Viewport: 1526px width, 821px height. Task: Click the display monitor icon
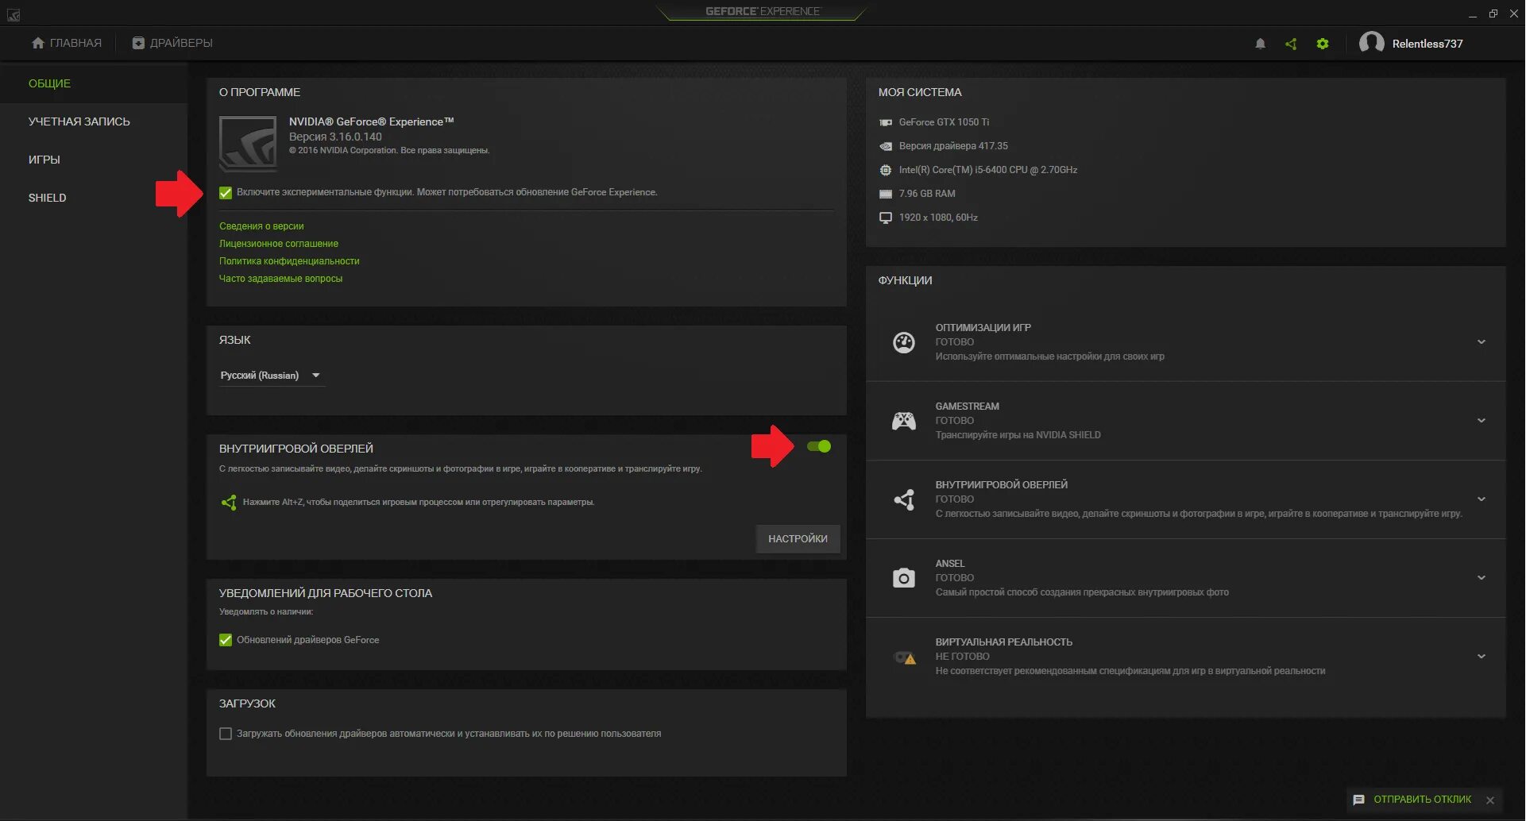coord(886,218)
